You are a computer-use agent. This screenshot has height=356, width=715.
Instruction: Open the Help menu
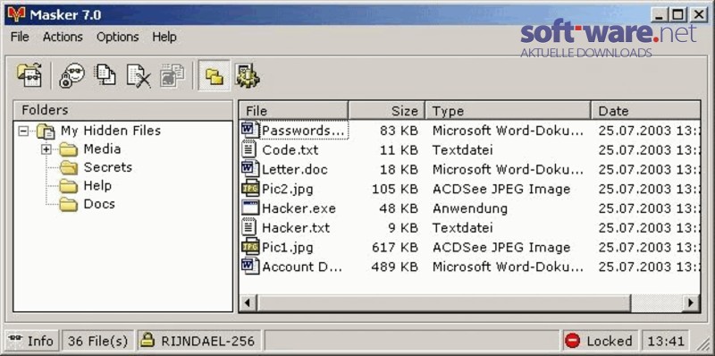[164, 37]
